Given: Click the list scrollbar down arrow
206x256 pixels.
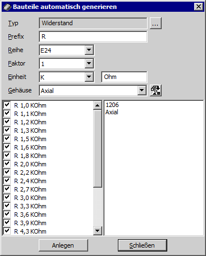Looking at the screenshot, I should point(98,231).
